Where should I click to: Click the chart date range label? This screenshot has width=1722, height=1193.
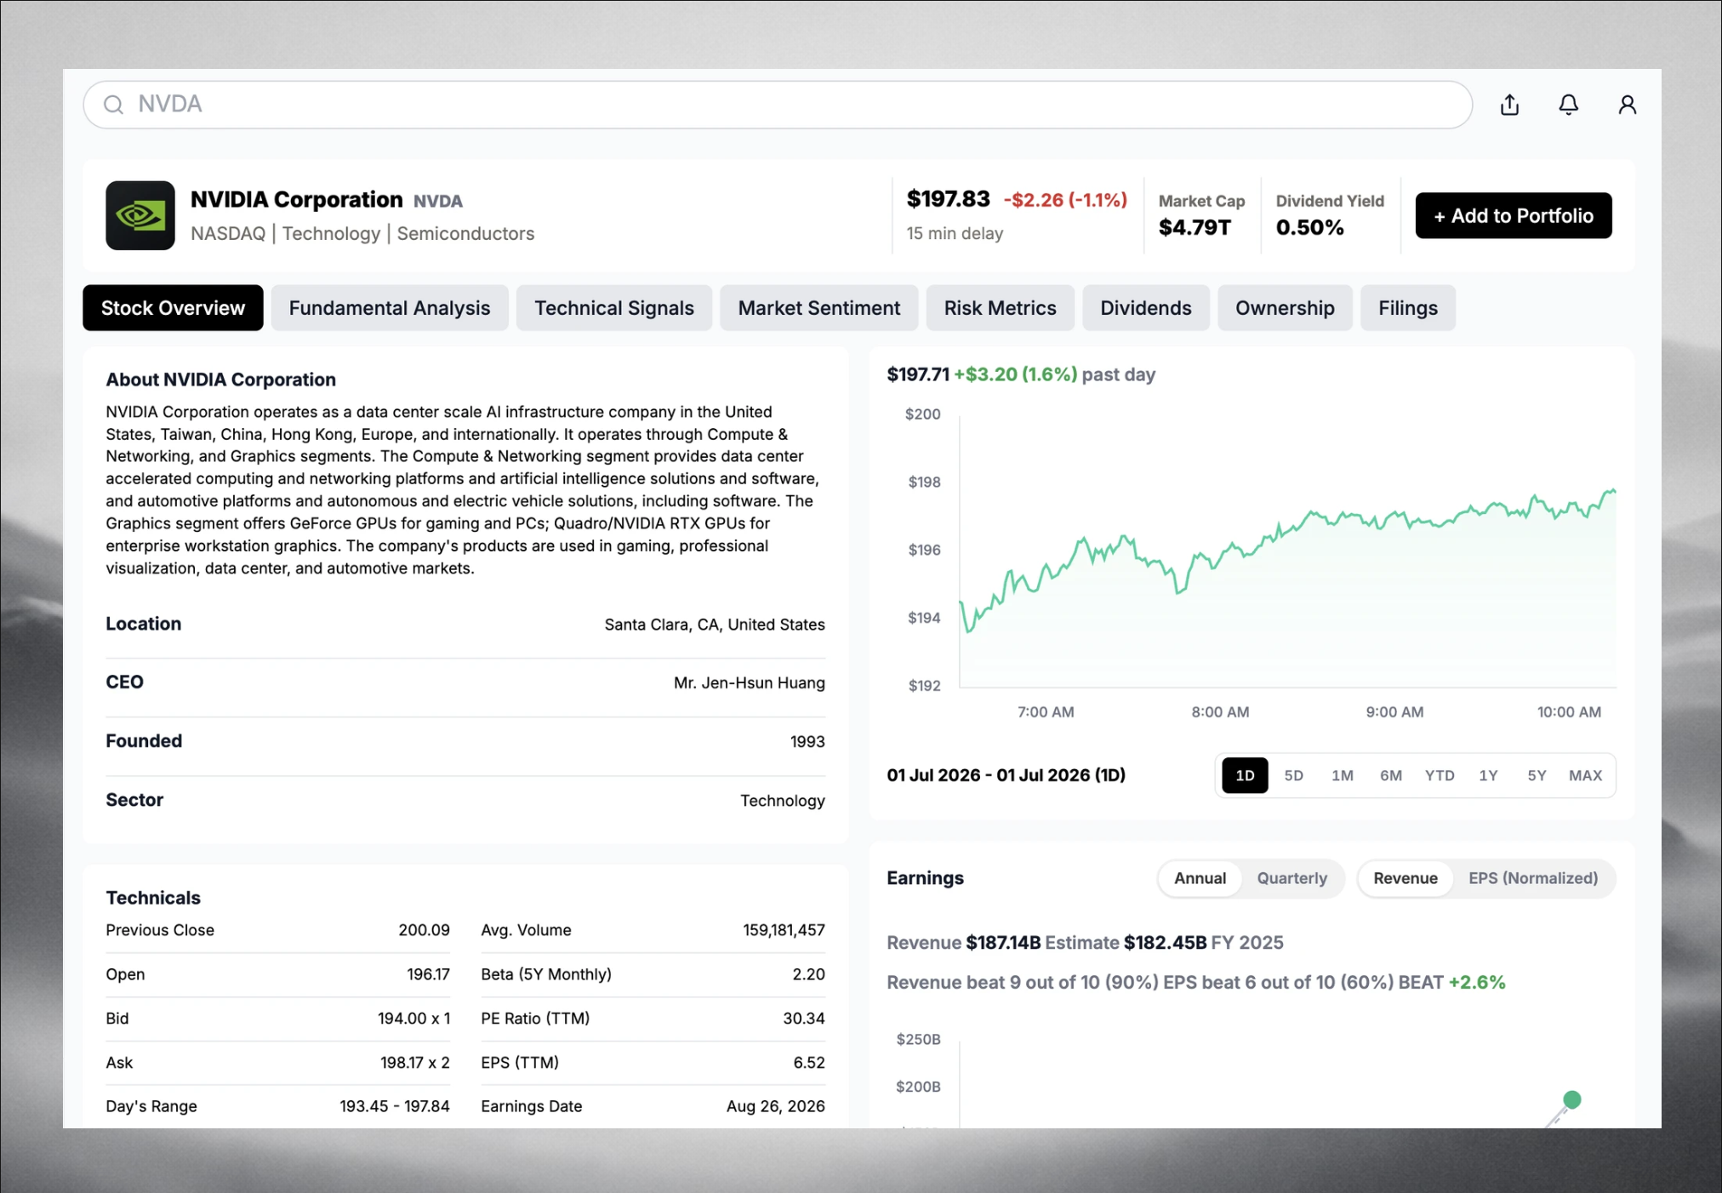click(x=1006, y=775)
